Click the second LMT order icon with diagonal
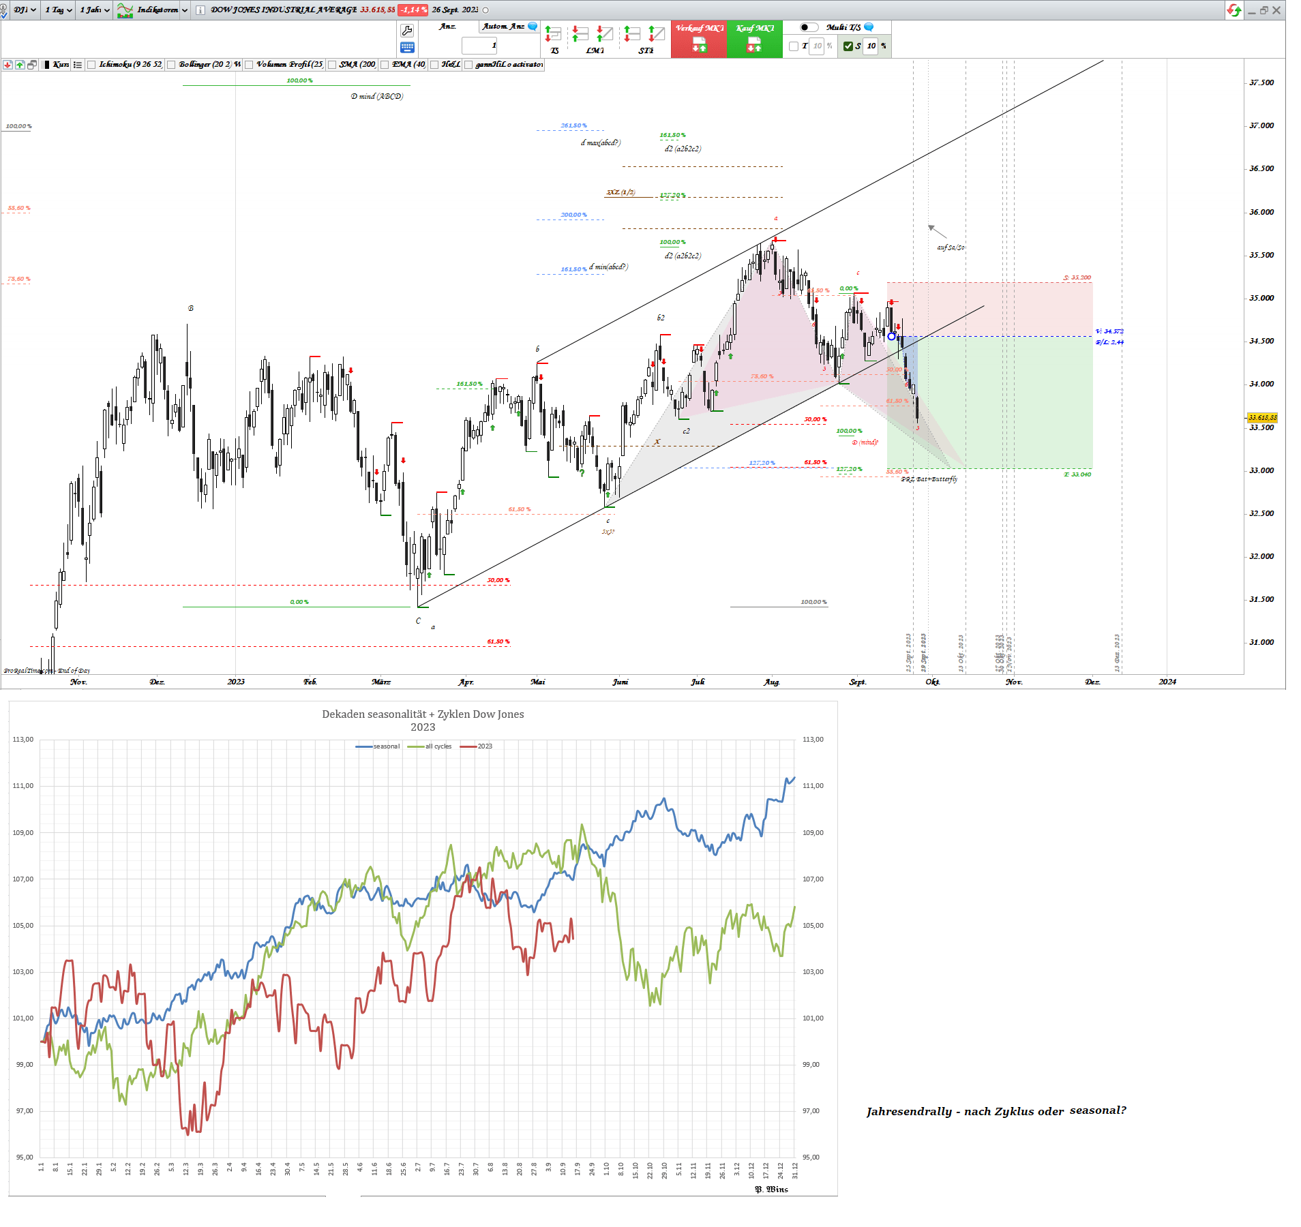 (605, 34)
